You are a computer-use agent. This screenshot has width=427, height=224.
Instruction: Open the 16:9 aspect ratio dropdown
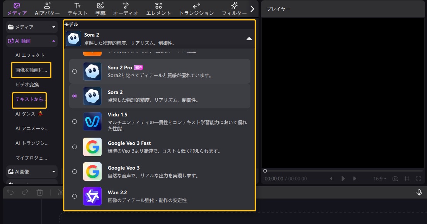(380, 179)
